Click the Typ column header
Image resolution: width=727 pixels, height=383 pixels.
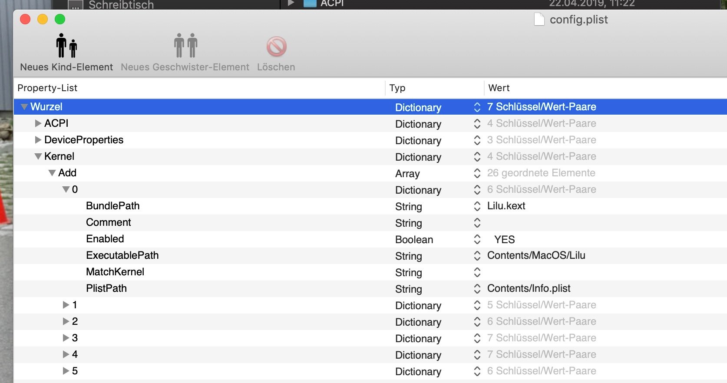[x=397, y=88]
